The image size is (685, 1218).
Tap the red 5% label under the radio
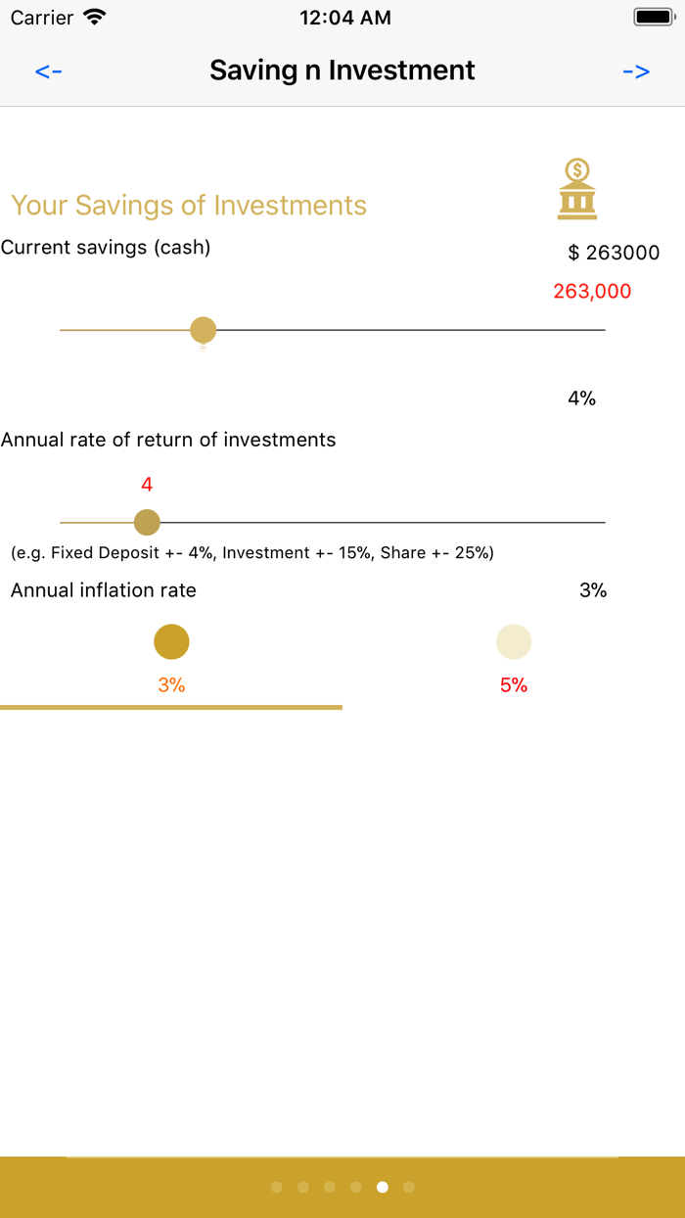click(x=514, y=685)
